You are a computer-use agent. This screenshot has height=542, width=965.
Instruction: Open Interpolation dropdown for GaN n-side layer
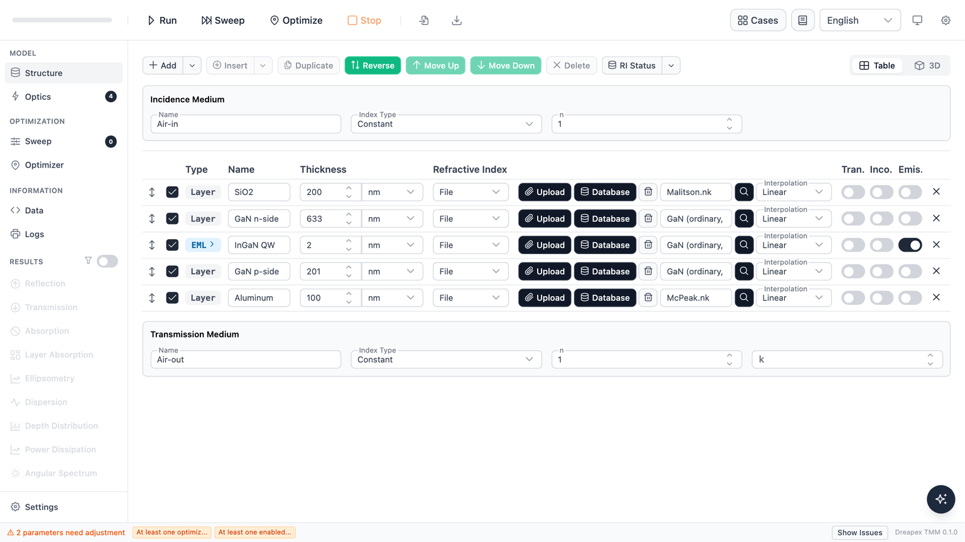point(793,218)
